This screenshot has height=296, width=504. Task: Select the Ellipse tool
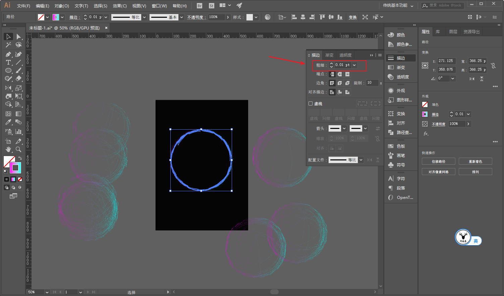coord(8,71)
